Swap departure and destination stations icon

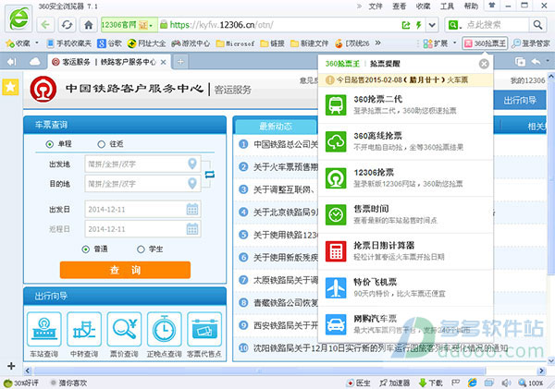(x=210, y=174)
